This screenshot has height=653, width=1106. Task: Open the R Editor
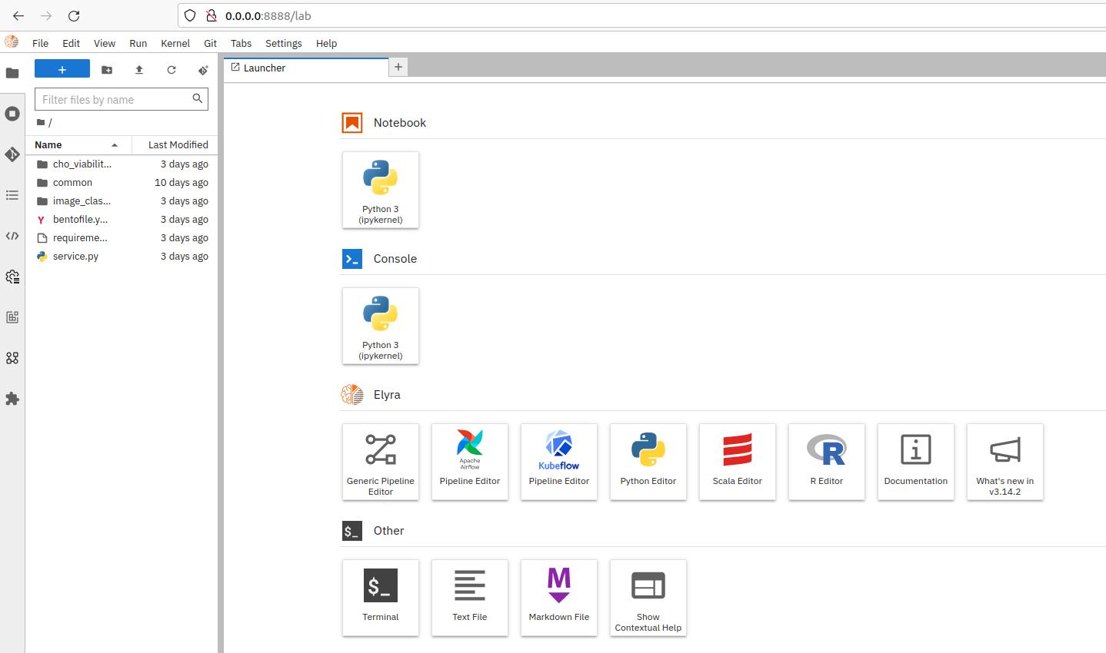[827, 462]
